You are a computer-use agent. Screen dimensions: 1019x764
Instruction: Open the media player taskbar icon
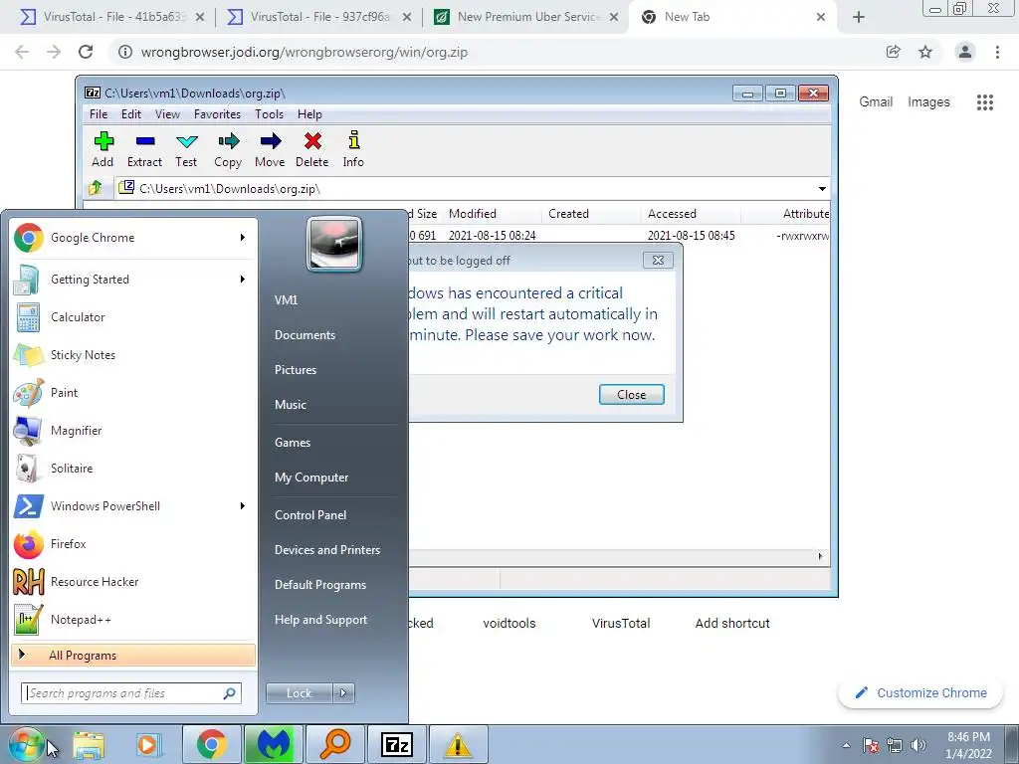point(147,744)
